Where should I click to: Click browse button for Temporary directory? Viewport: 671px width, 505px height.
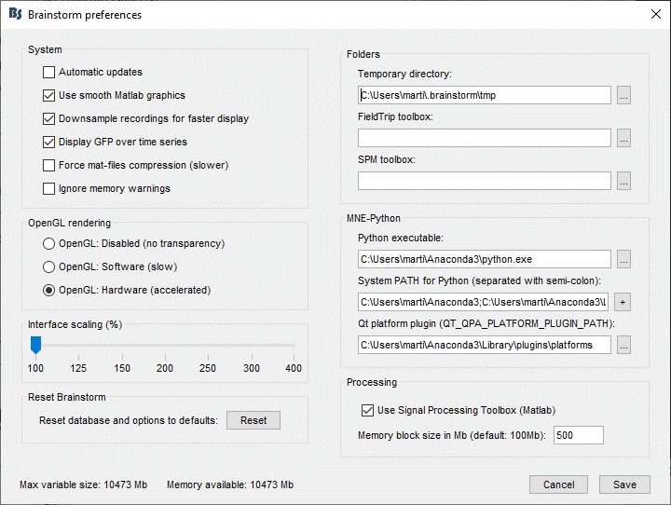pyautogui.click(x=624, y=95)
